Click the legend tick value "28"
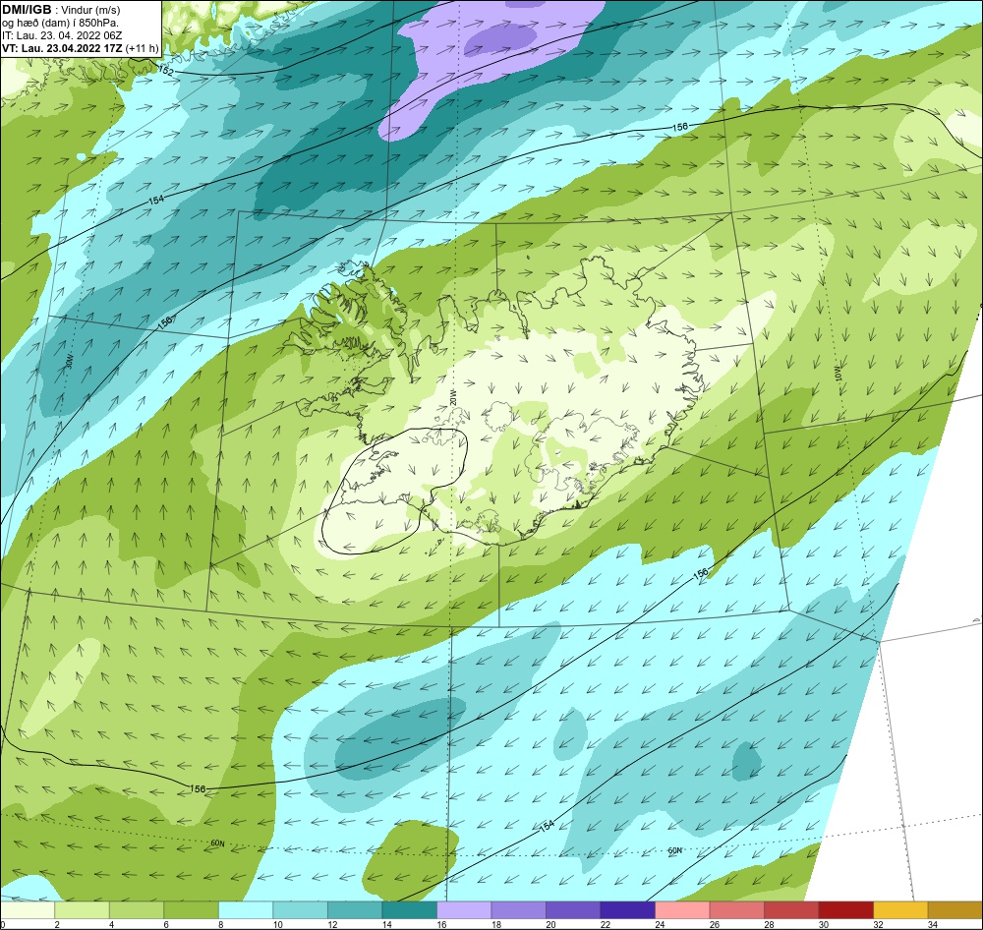 coord(769,924)
